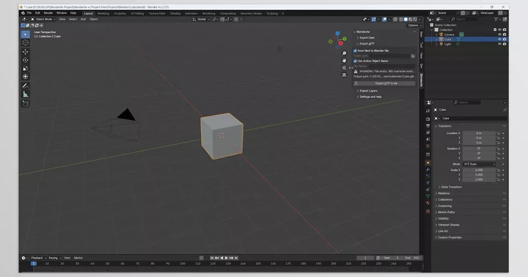Expand the Delta Transform panel
Image resolution: width=528 pixels, height=277 pixels.
(x=450, y=187)
